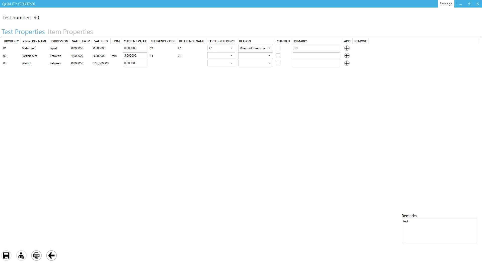
Task: Open Tested Reference dropdown showing C1
Action: click(x=221, y=48)
